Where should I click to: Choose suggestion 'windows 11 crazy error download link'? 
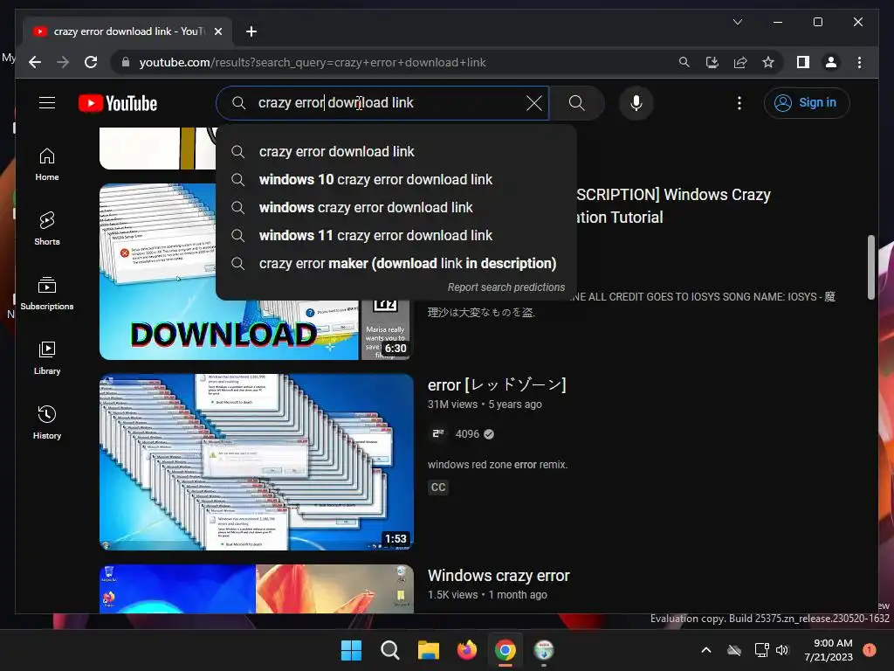[396, 236]
